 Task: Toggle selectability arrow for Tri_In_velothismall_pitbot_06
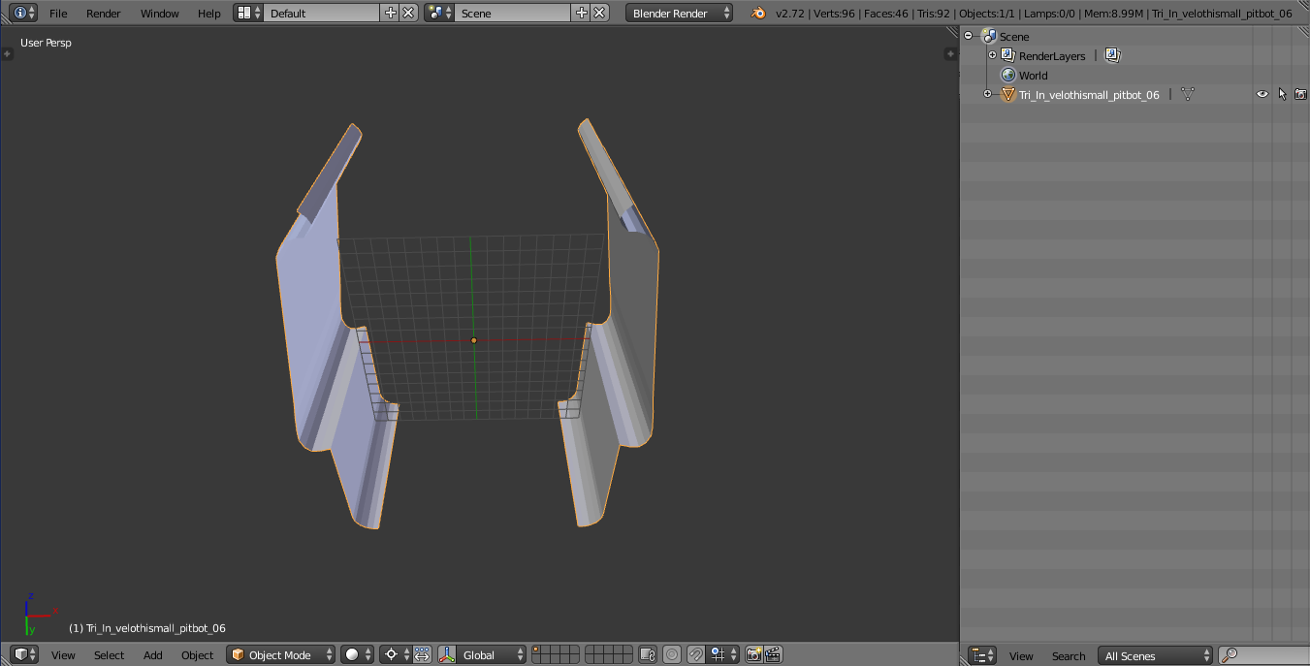(1282, 94)
